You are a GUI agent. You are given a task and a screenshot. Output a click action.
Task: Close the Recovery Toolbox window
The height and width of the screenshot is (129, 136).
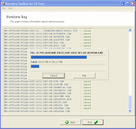point(133,4)
